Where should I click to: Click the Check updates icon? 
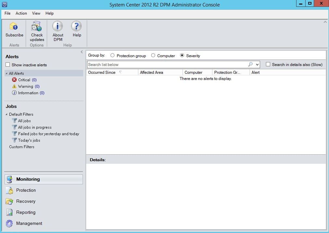tap(36, 26)
